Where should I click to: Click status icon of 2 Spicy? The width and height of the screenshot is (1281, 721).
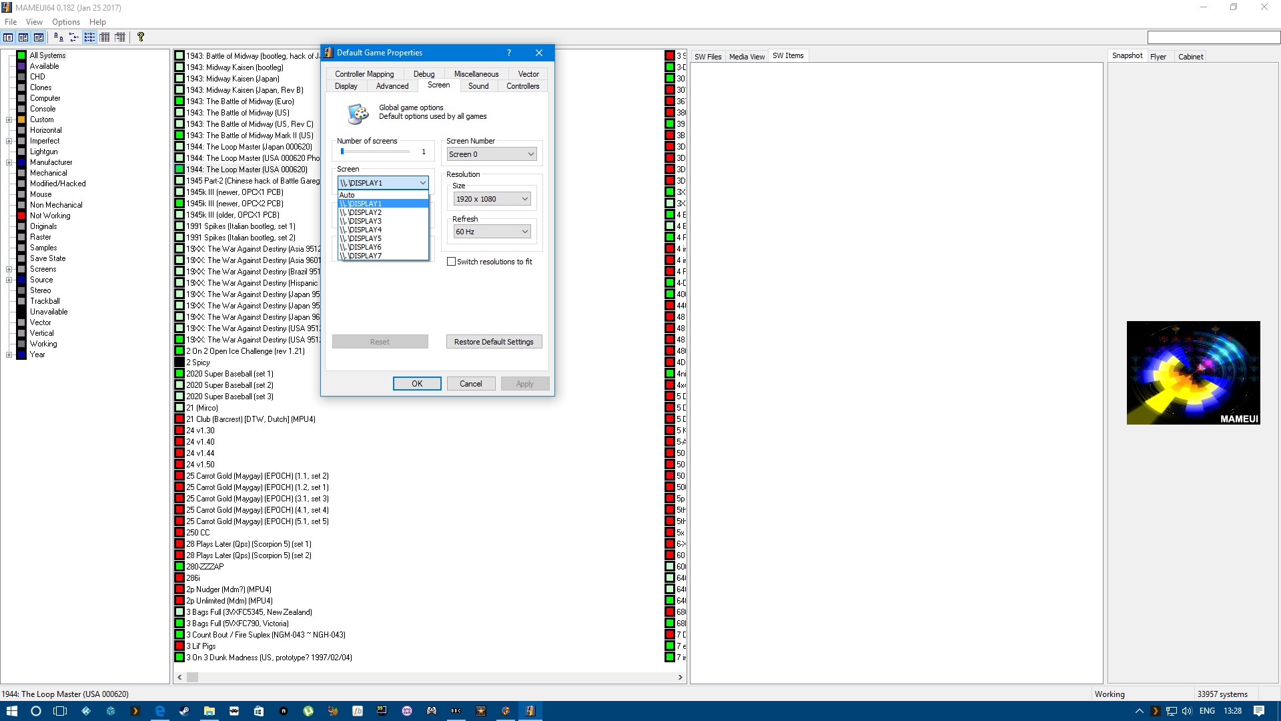[179, 363]
